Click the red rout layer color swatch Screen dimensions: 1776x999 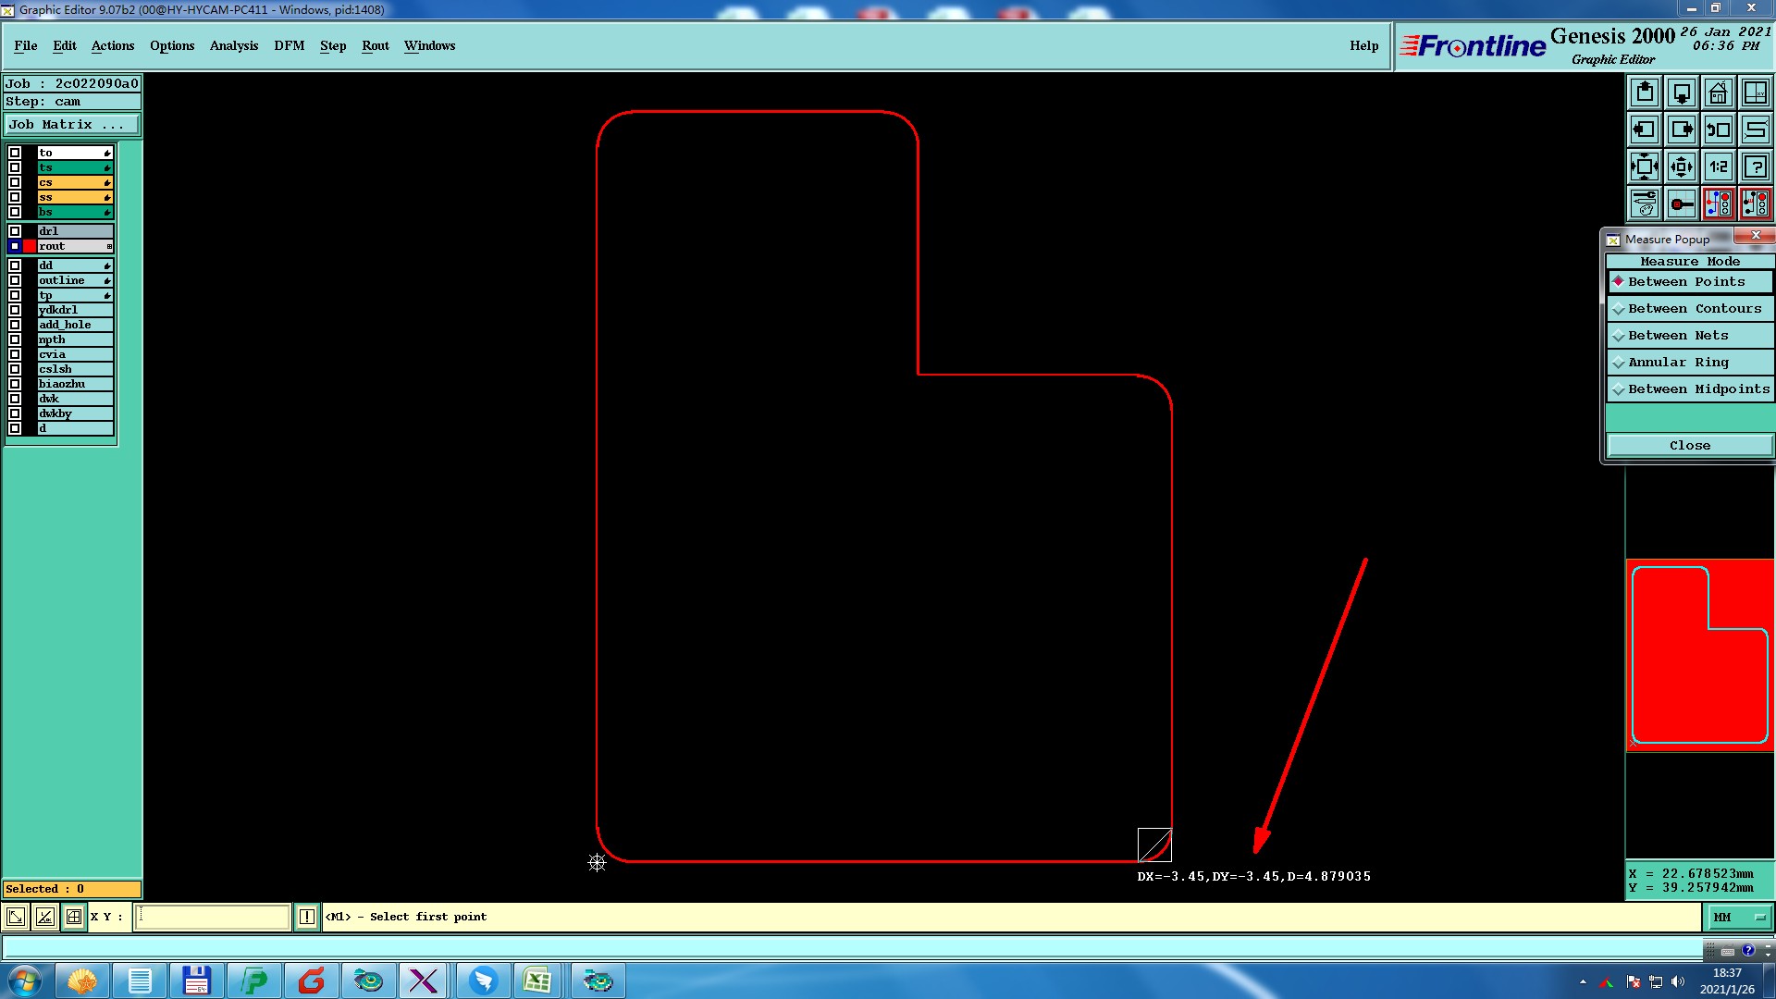30,246
